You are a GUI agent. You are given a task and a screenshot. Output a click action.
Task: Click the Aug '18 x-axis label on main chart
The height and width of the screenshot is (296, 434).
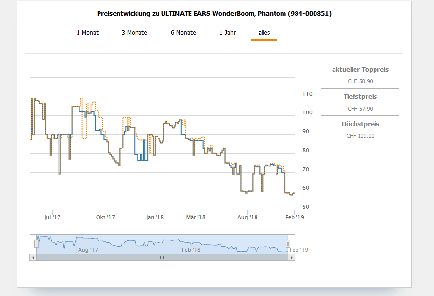click(247, 217)
